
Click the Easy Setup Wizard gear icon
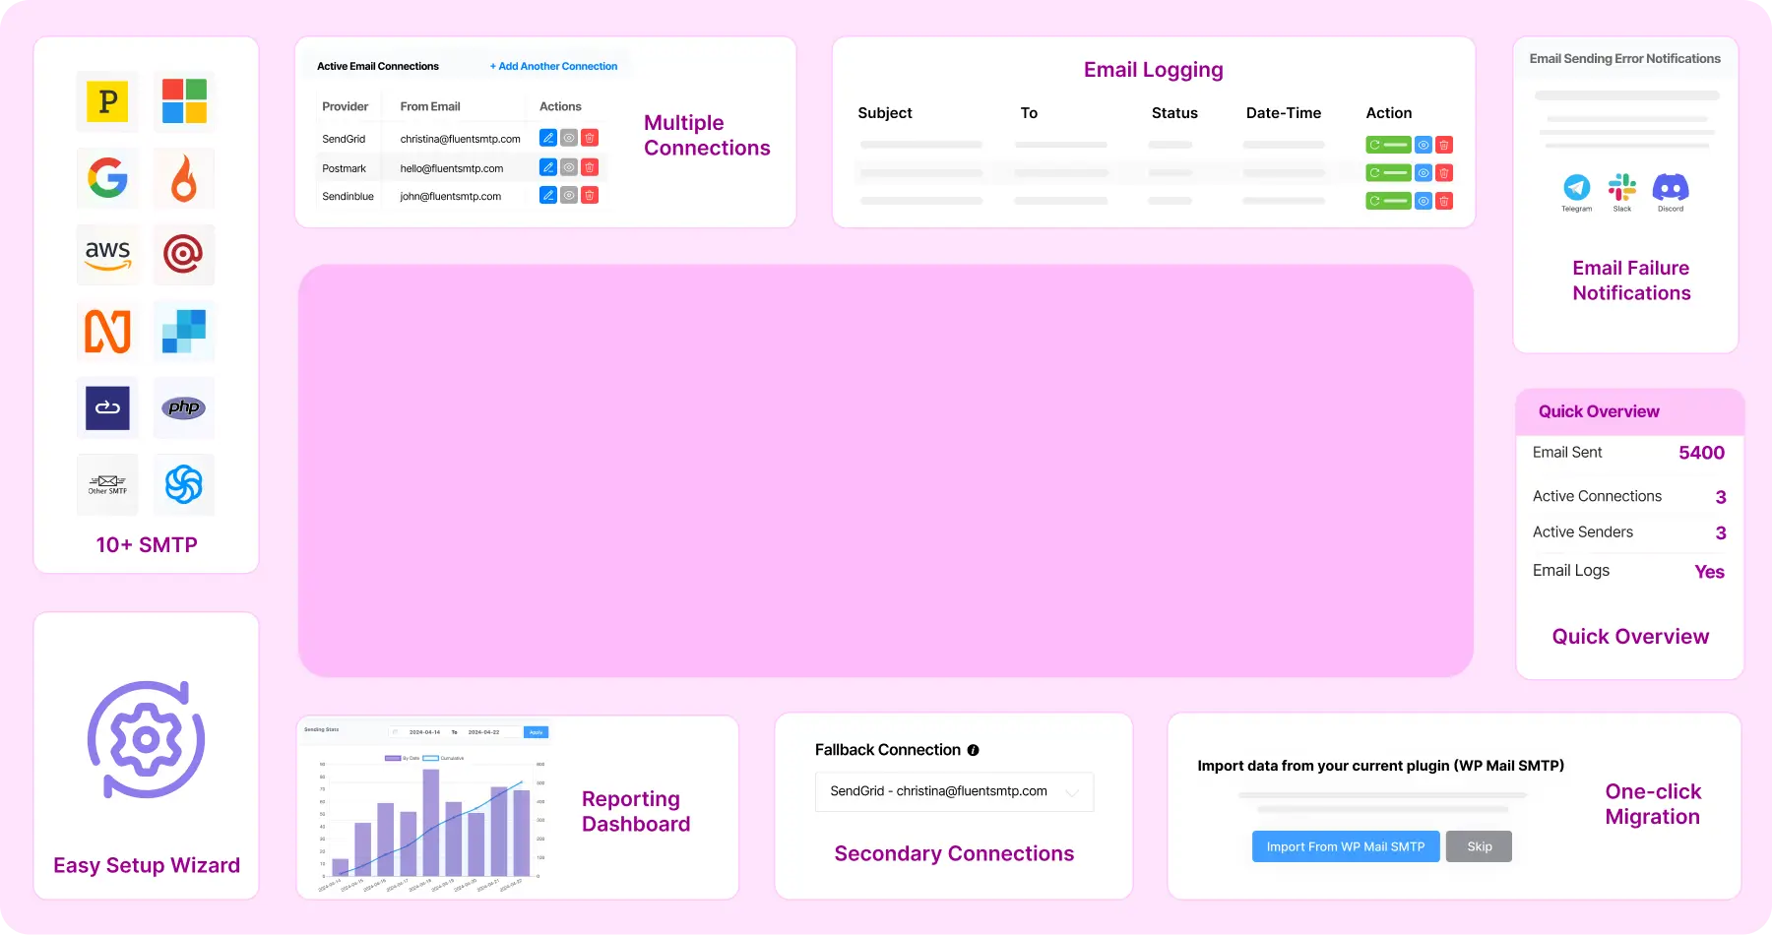(x=147, y=739)
